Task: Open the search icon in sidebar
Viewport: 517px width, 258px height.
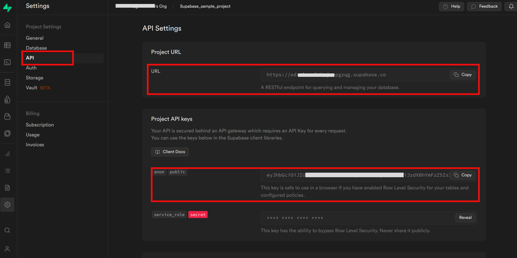Action: (x=7, y=230)
